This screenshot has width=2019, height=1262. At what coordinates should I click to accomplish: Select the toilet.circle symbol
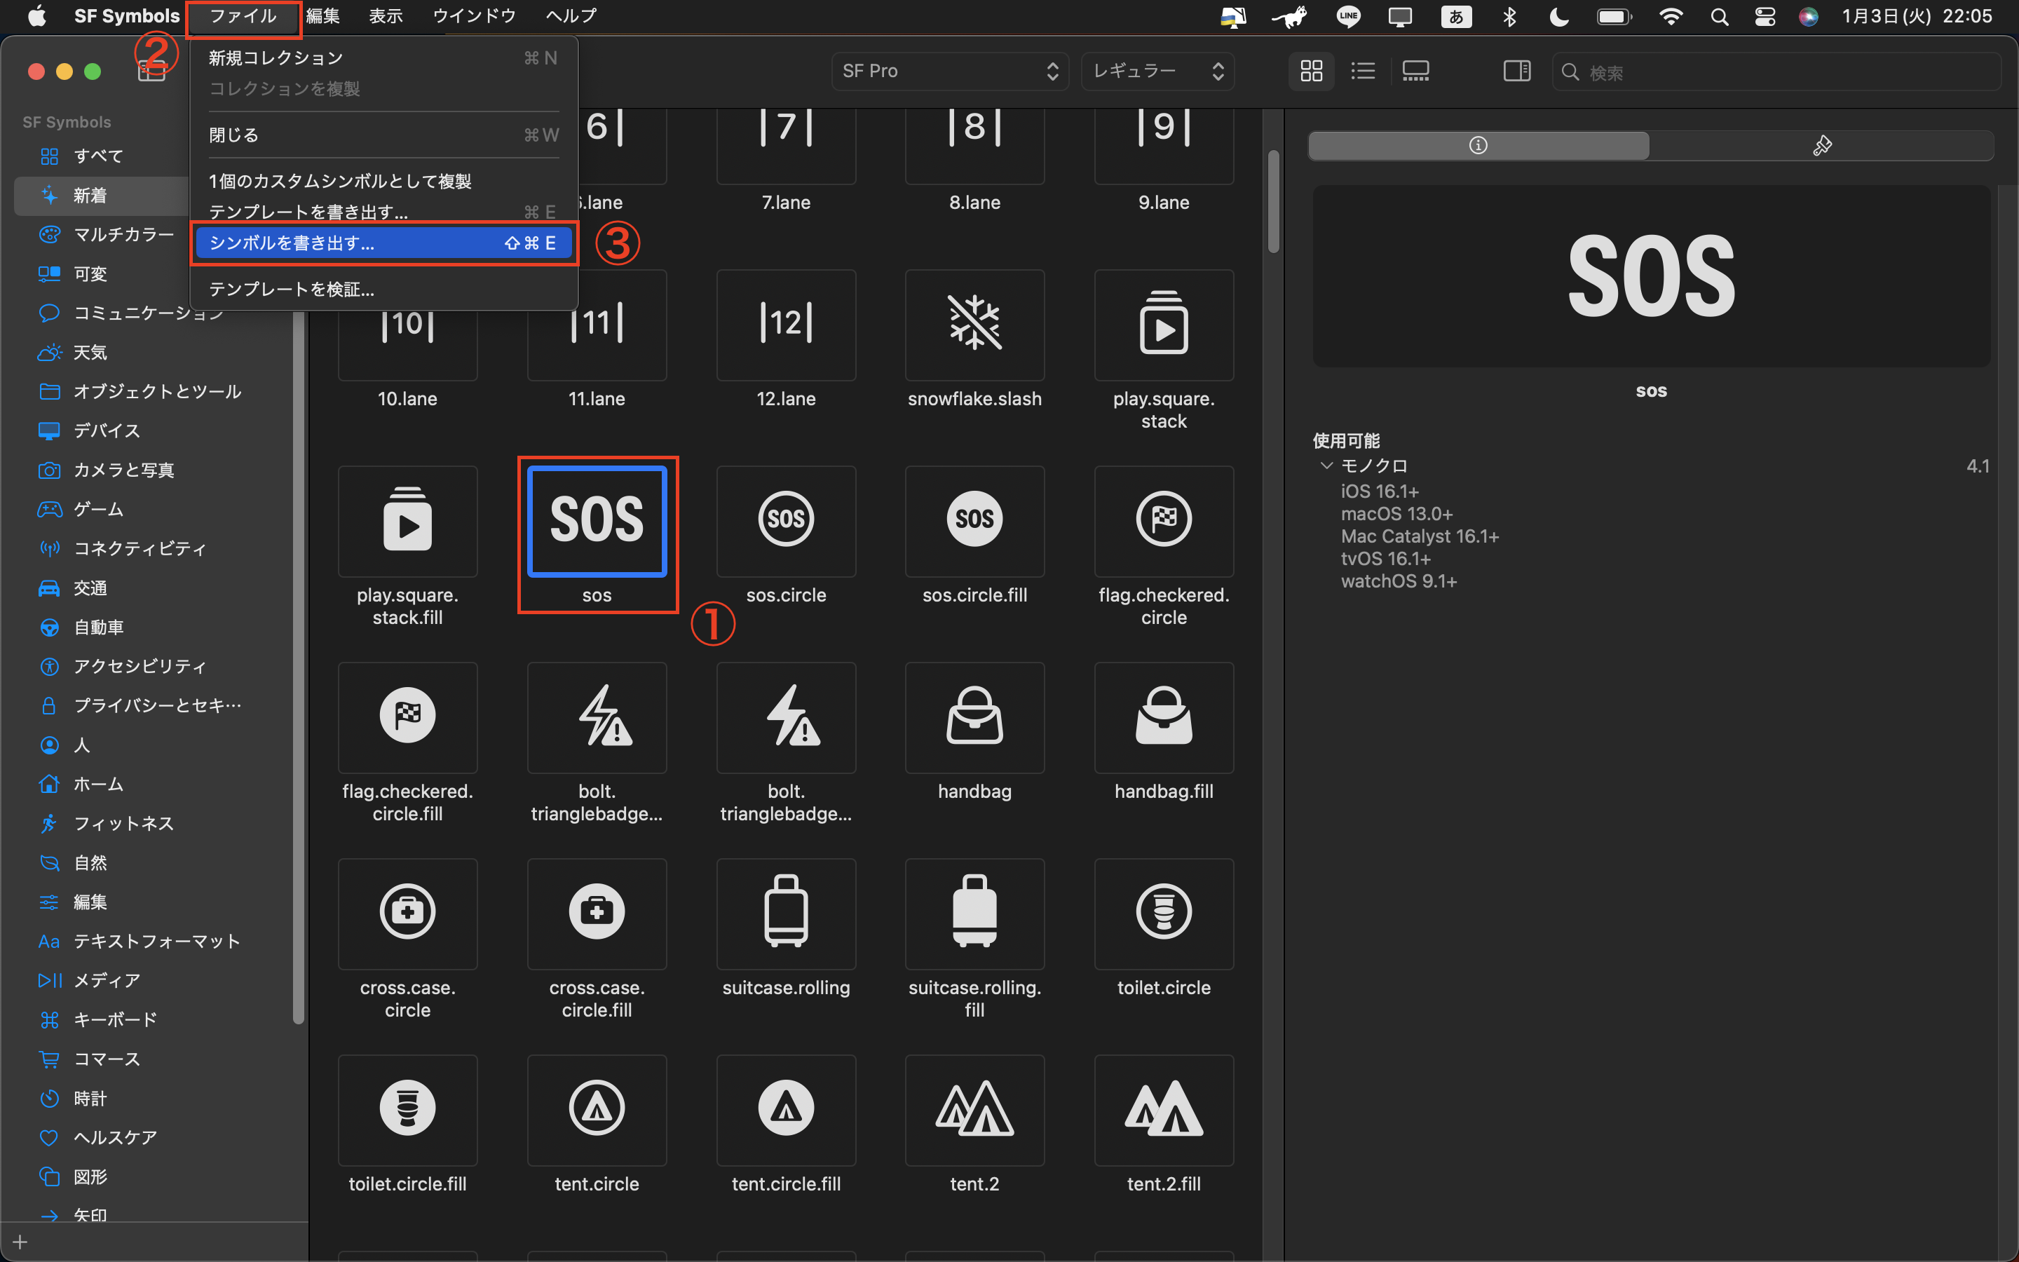(x=1164, y=913)
